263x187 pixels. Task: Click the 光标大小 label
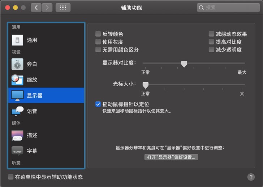(124, 84)
